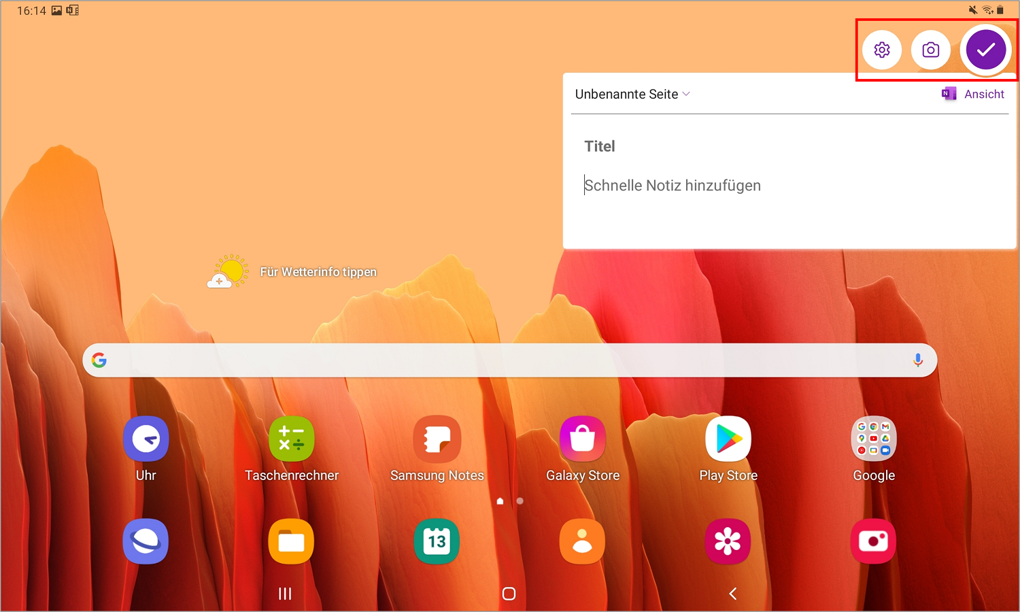
Task: Confirm the note with the purple checkmark
Action: [x=986, y=50]
